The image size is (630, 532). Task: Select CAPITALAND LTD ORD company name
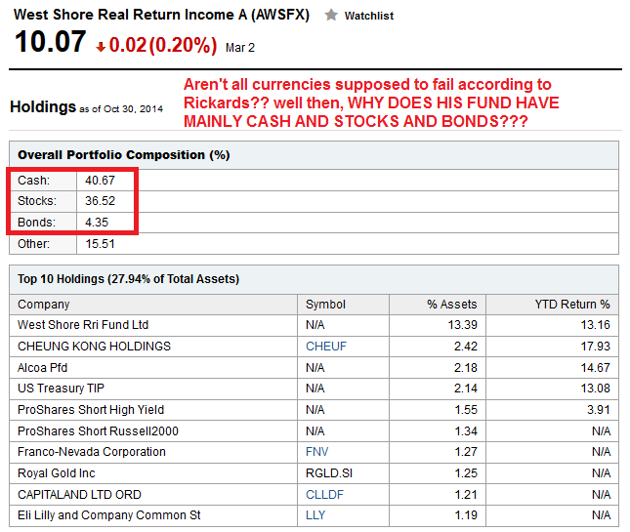[79, 494]
